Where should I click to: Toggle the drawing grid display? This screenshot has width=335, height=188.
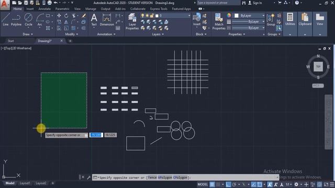click(212, 184)
